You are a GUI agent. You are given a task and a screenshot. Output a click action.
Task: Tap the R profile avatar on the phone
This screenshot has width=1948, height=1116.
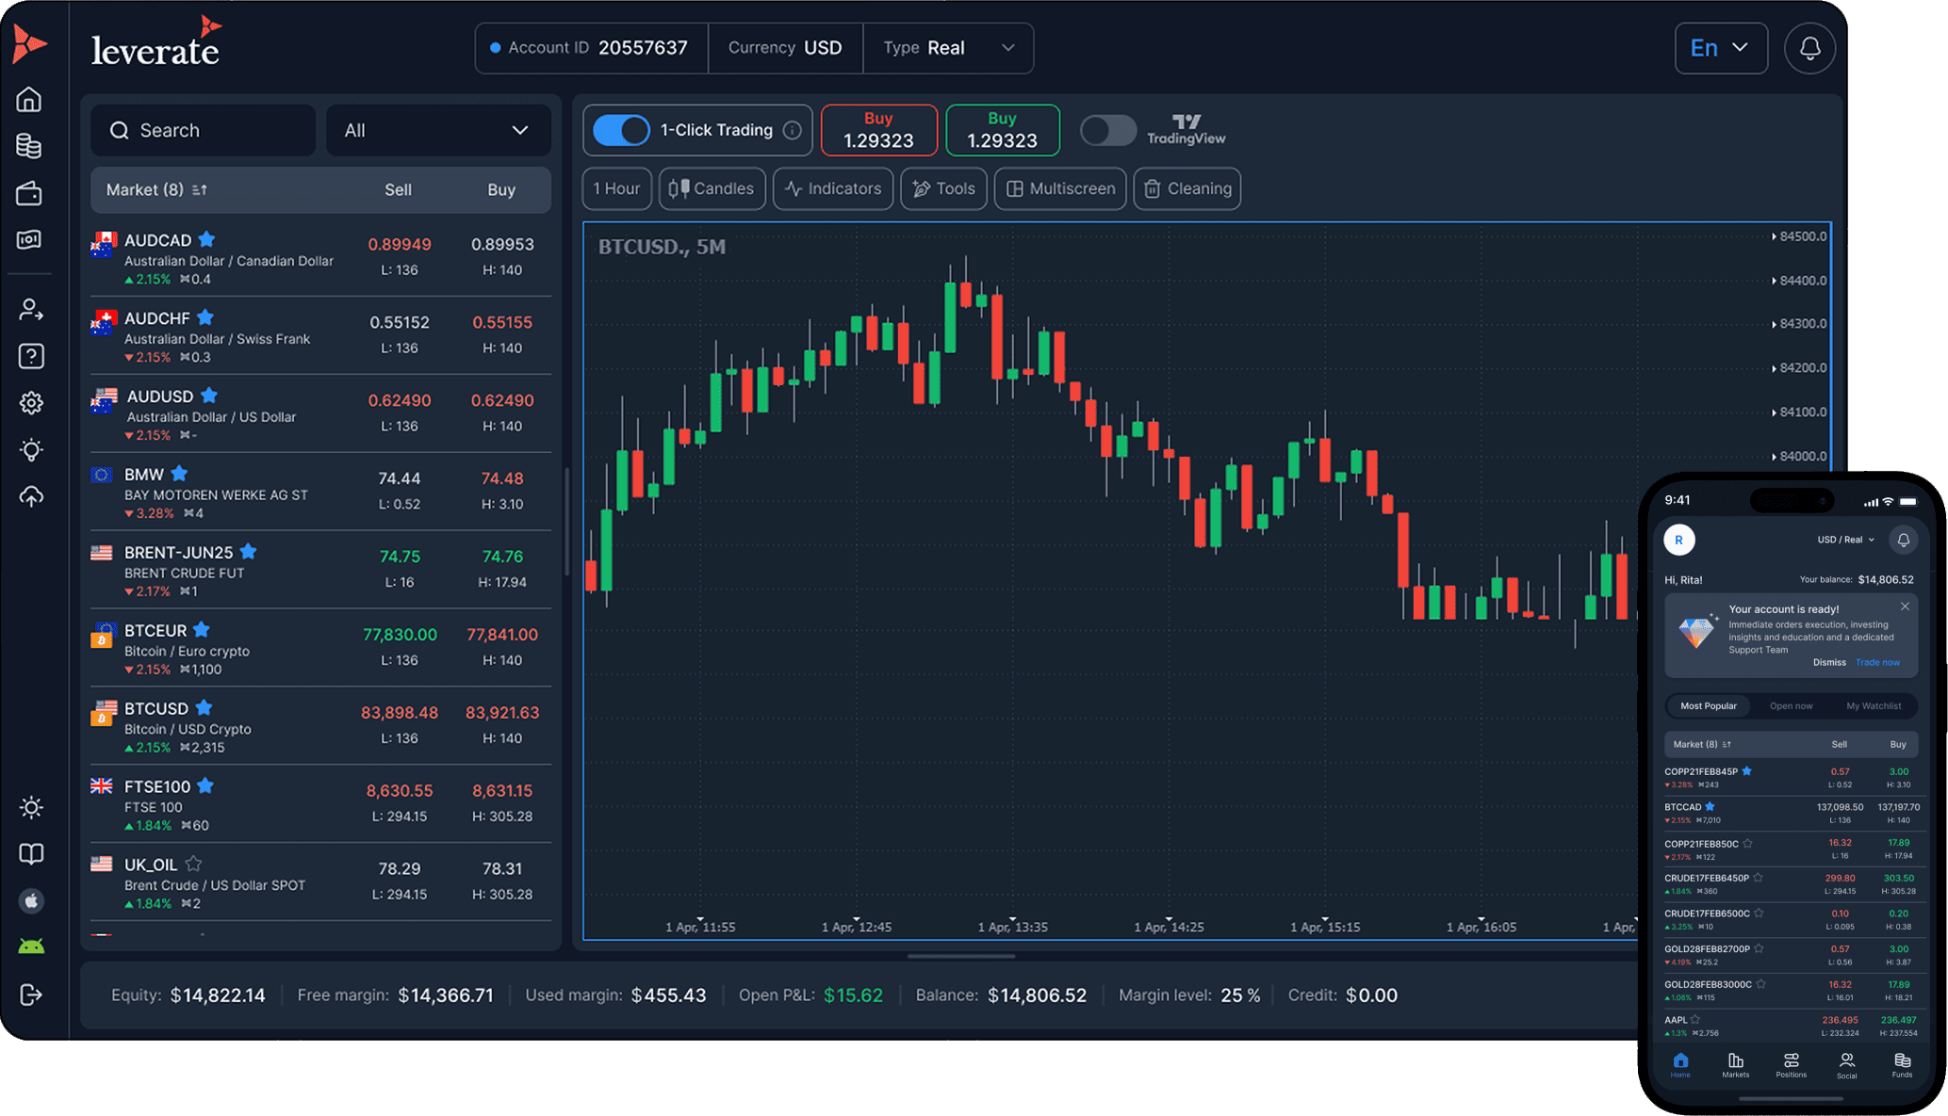coord(1679,540)
